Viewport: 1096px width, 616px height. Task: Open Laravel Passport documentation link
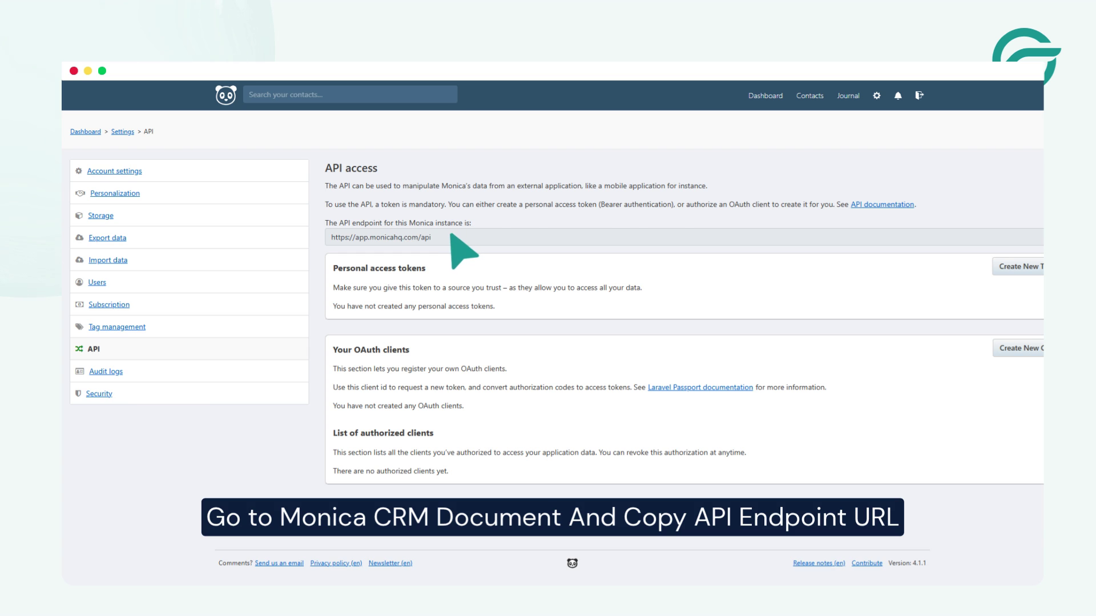pos(700,387)
